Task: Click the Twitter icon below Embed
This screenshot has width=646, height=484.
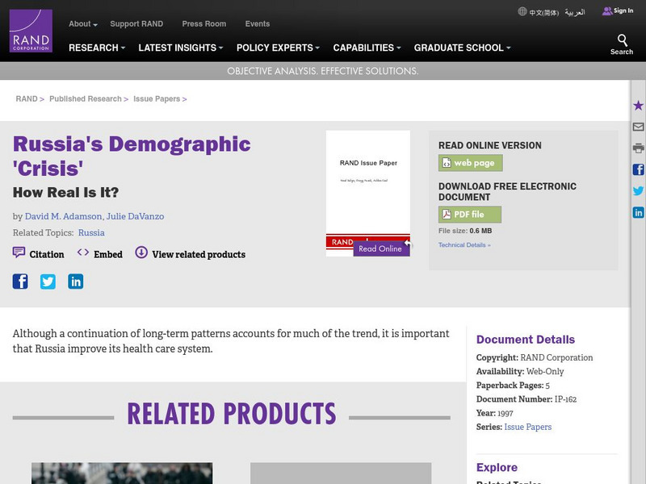Action: pos(48,282)
